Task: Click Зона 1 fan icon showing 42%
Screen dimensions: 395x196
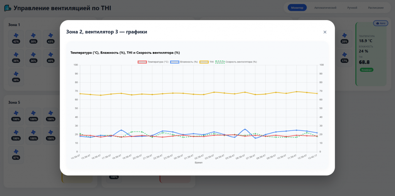Action: coord(16,39)
